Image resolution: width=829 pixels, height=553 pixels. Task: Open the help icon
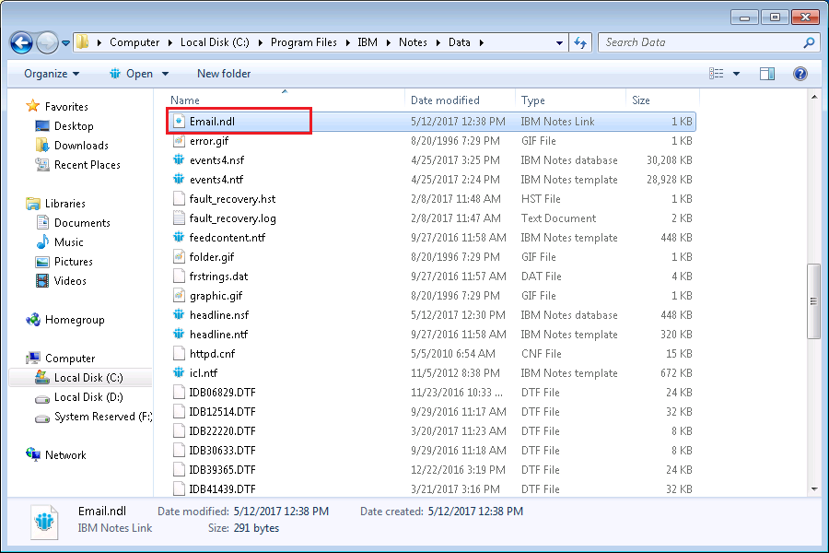800,74
